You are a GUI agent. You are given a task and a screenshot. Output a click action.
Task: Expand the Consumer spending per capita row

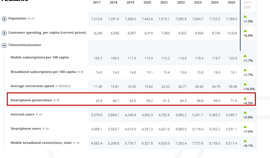click(4, 33)
